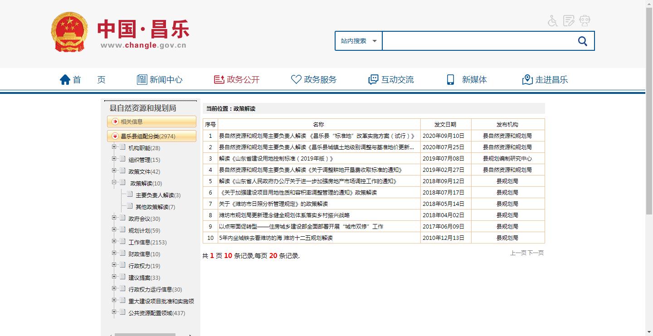
Task: Open the 政务服务 navigation menu
Action: click(314, 80)
